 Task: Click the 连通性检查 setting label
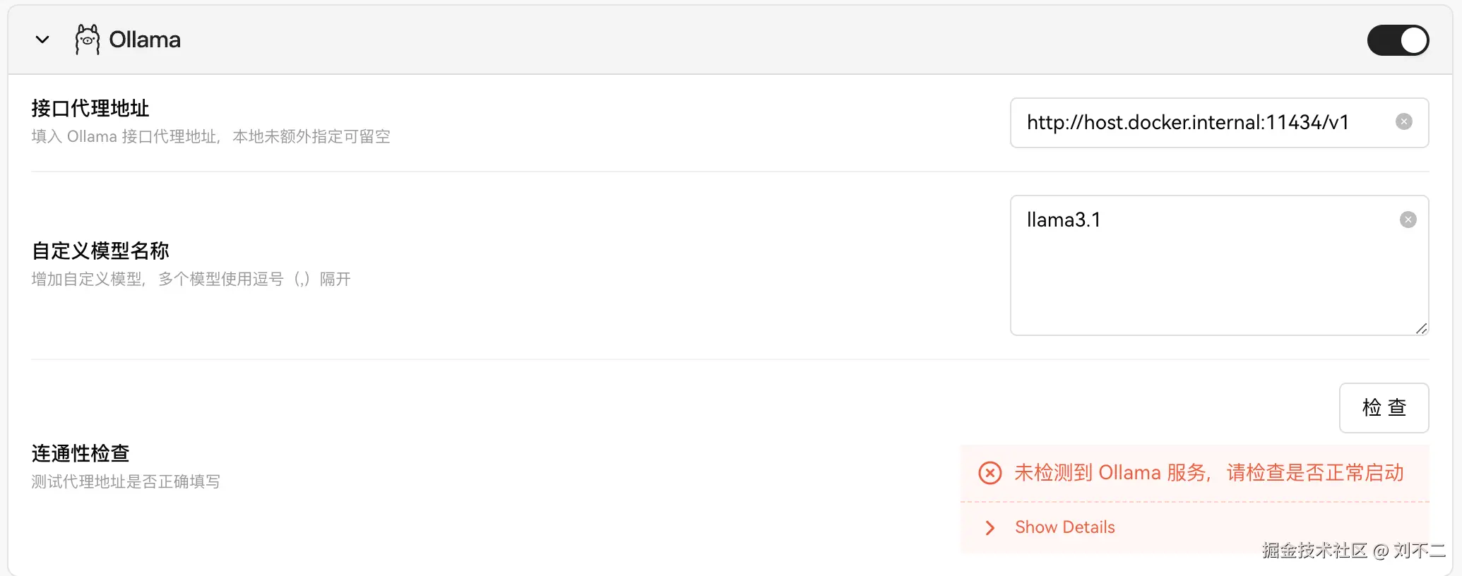click(81, 453)
